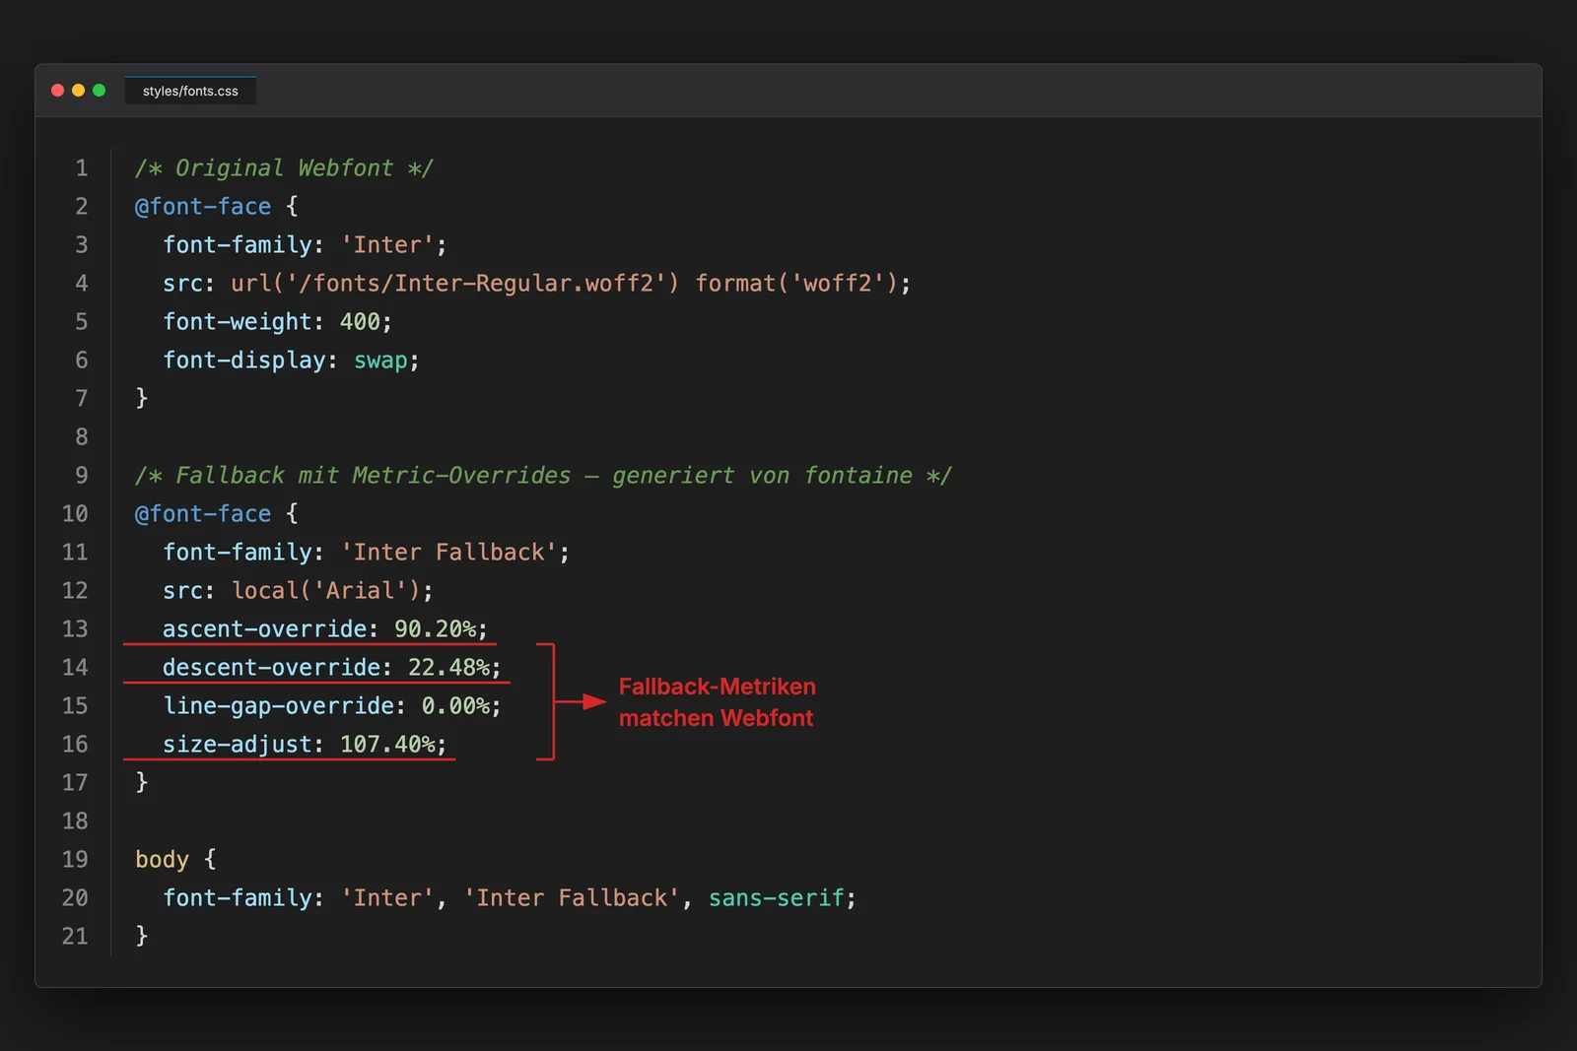Click the font-weight value 400

pyautogui.click(x=360, y=322)
